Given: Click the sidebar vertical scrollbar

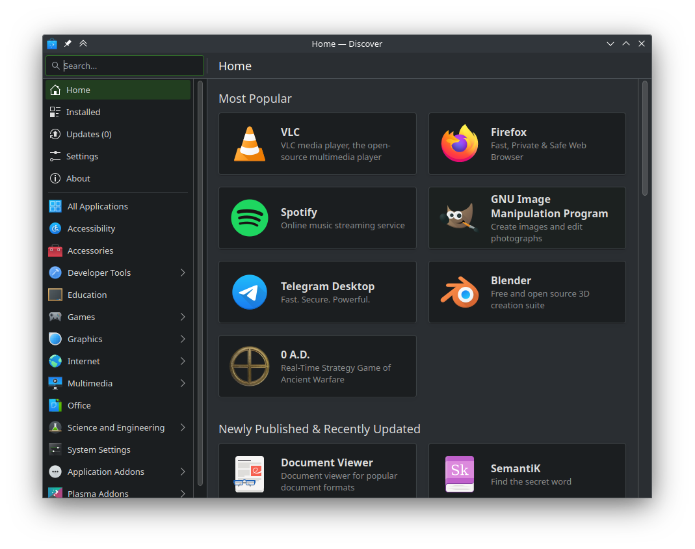Looking at the screenshot, I should [200, 283].
